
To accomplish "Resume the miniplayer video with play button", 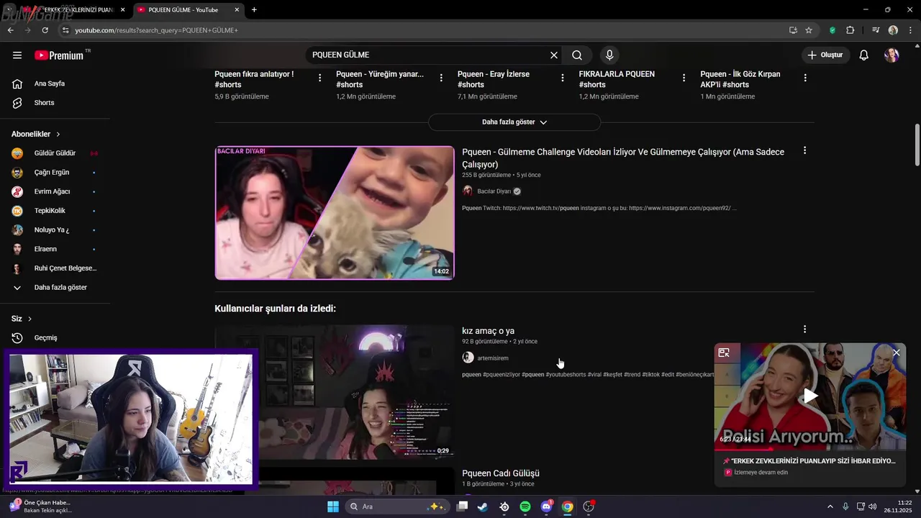I will [810, 396].
